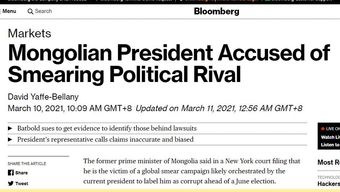This screenshot has height=192, width=340.
Task: Click the Facebook share icon
Action: pyautogui.click(x=11, y=173)
